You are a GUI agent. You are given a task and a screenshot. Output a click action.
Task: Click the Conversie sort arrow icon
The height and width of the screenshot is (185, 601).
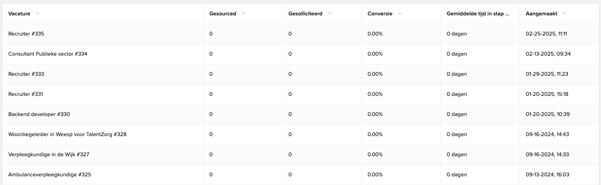coord(400,13)
